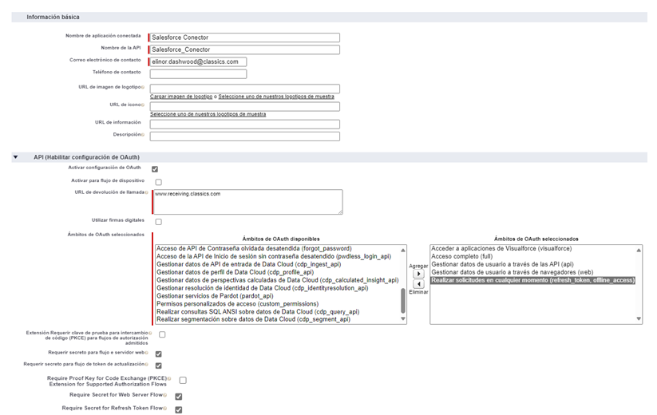Uncheck Activar configuración de OAuth
The height and width of the screenshot is (415, 657).
155,169
